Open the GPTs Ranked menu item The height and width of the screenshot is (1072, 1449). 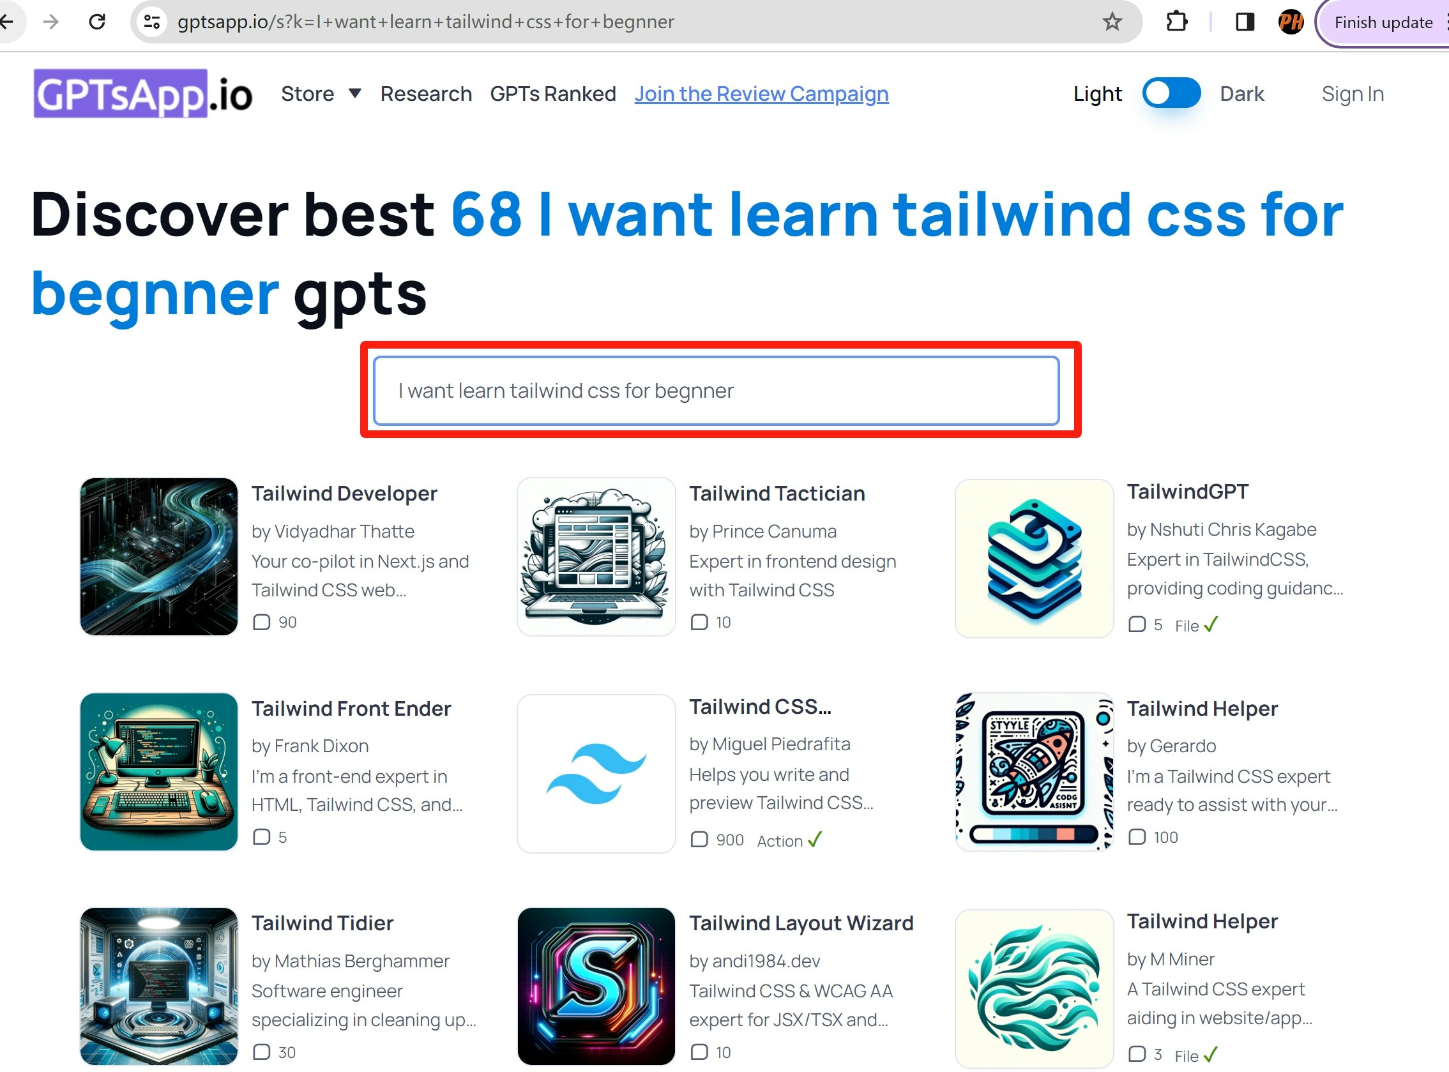coord(553,94)
